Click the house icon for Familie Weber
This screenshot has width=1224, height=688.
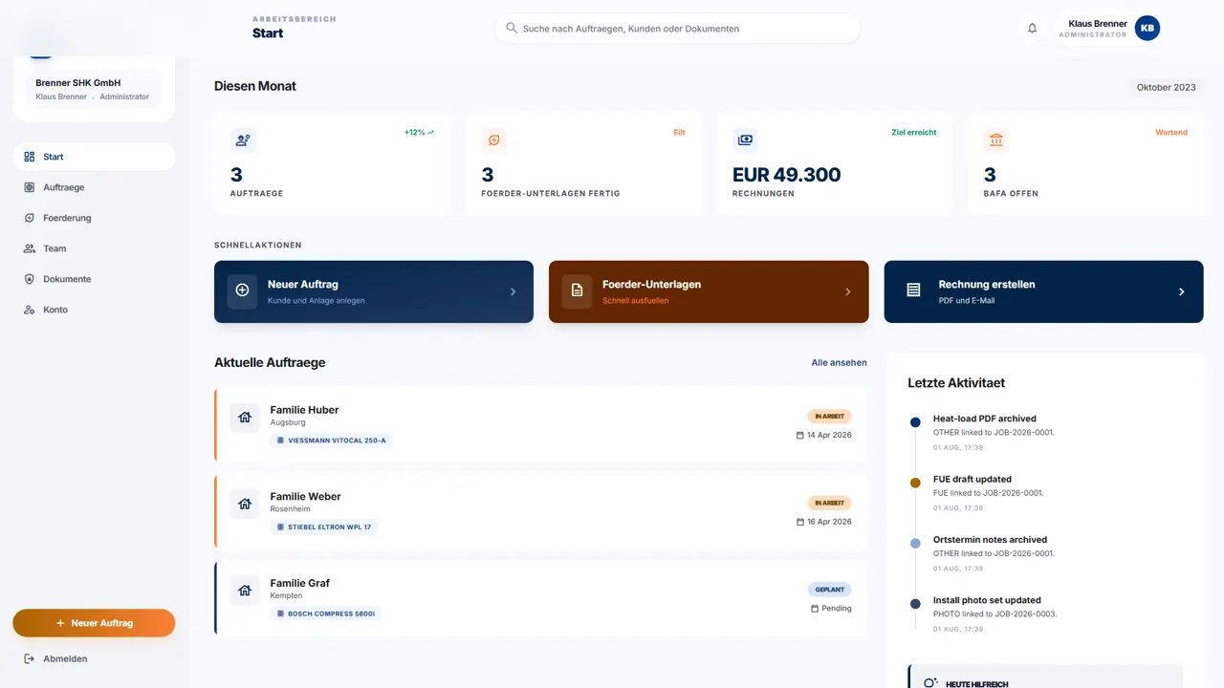coord(245,505)
